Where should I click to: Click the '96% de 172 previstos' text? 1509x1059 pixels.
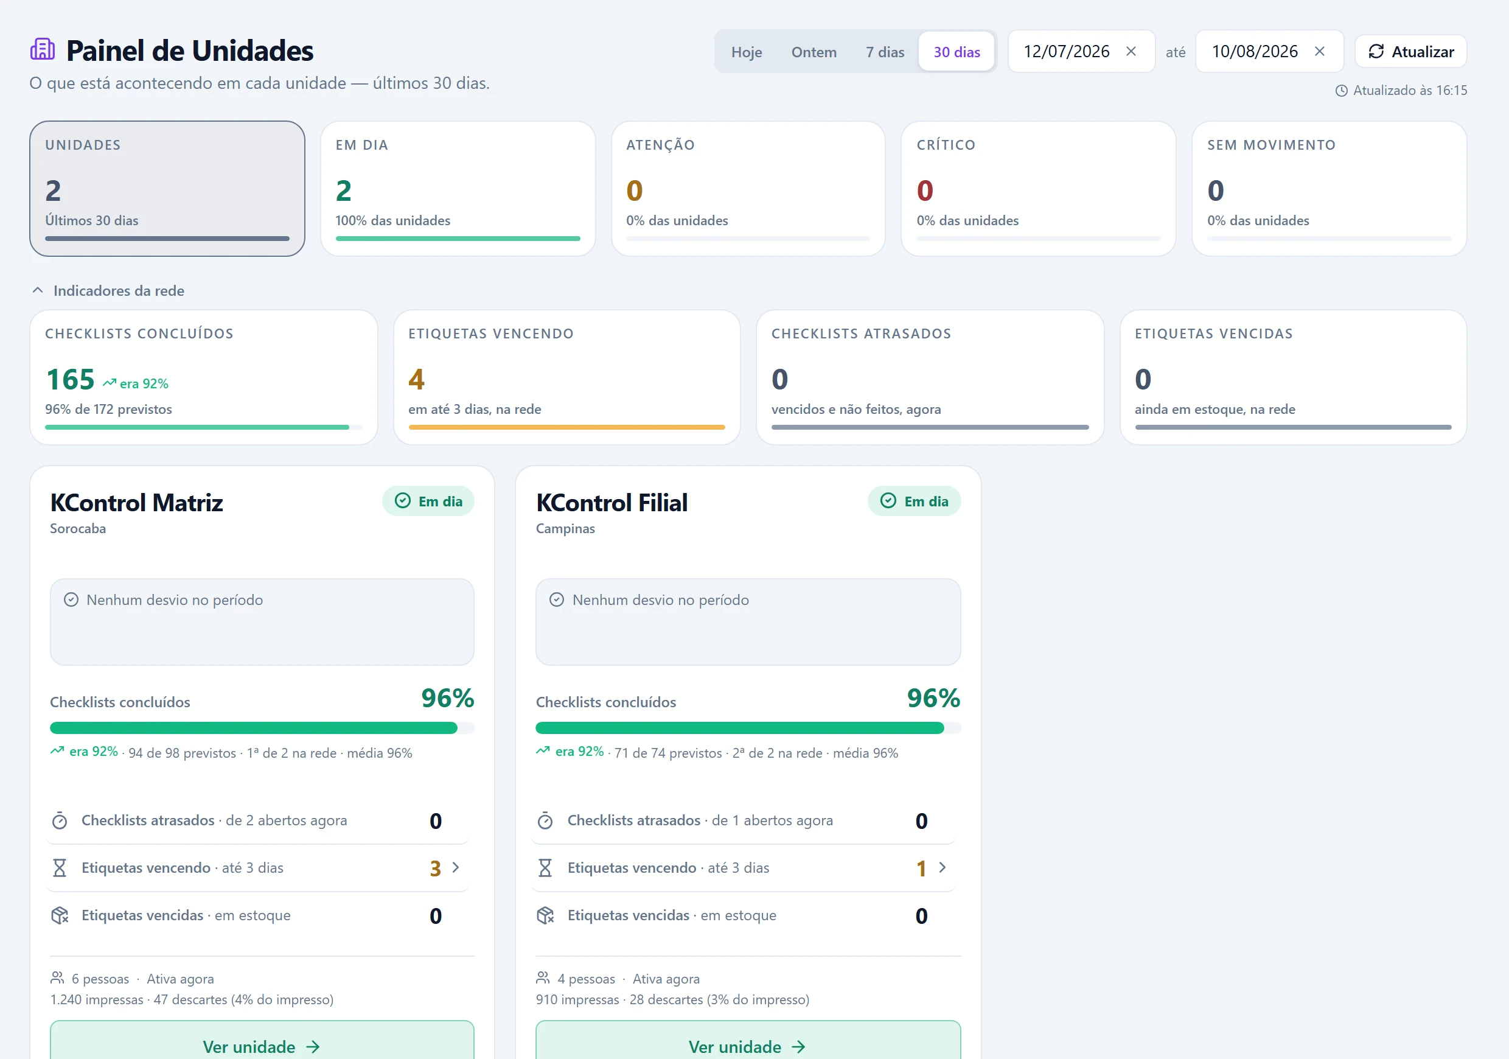tap(108, 409)
